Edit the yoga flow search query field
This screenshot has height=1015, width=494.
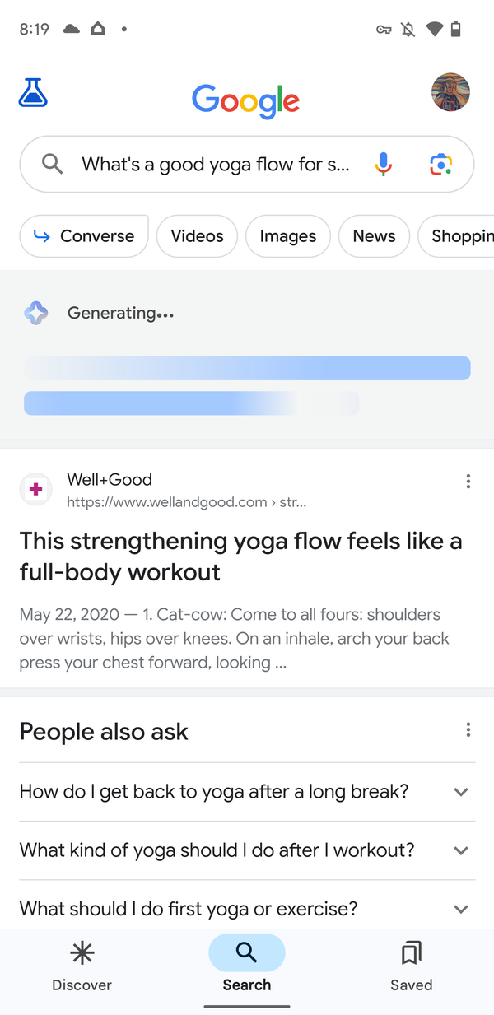216,165
